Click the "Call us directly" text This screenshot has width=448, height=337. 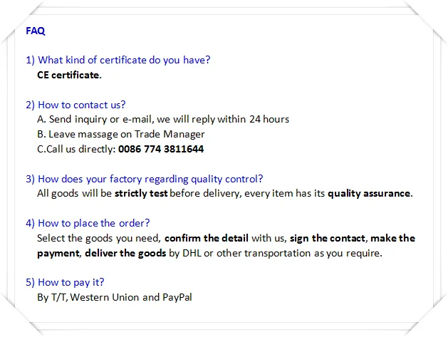(75, 149)
